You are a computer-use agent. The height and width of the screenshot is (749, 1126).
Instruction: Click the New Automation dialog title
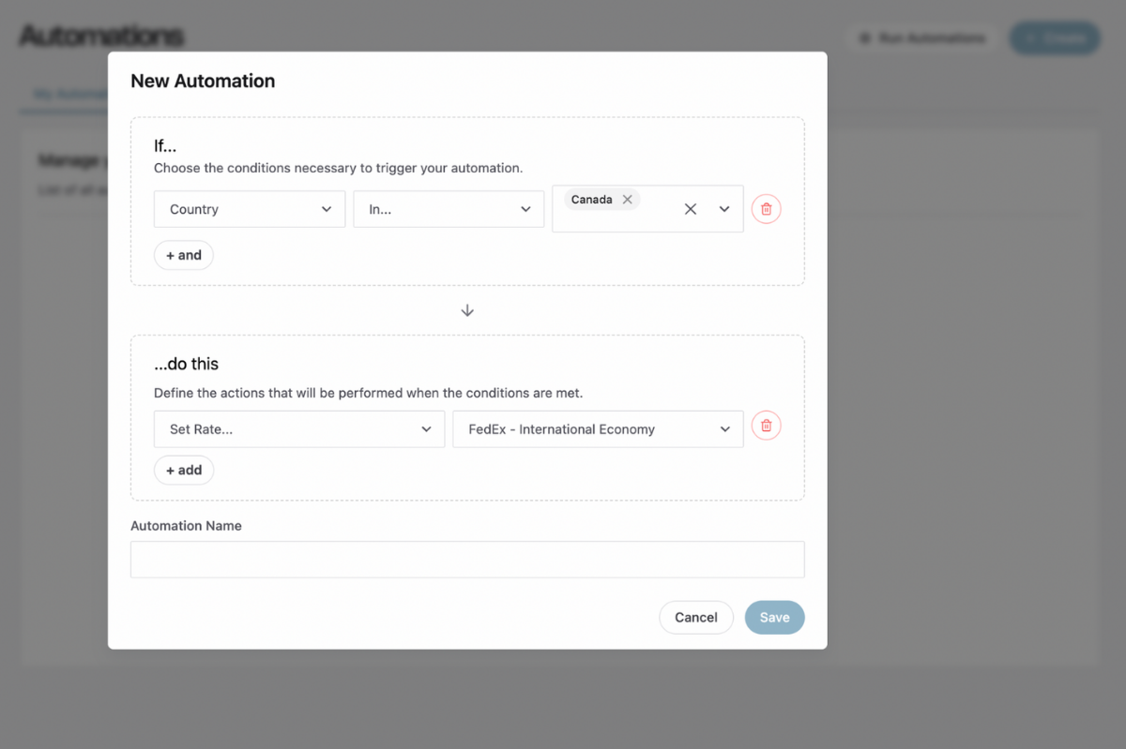[203, 82]
